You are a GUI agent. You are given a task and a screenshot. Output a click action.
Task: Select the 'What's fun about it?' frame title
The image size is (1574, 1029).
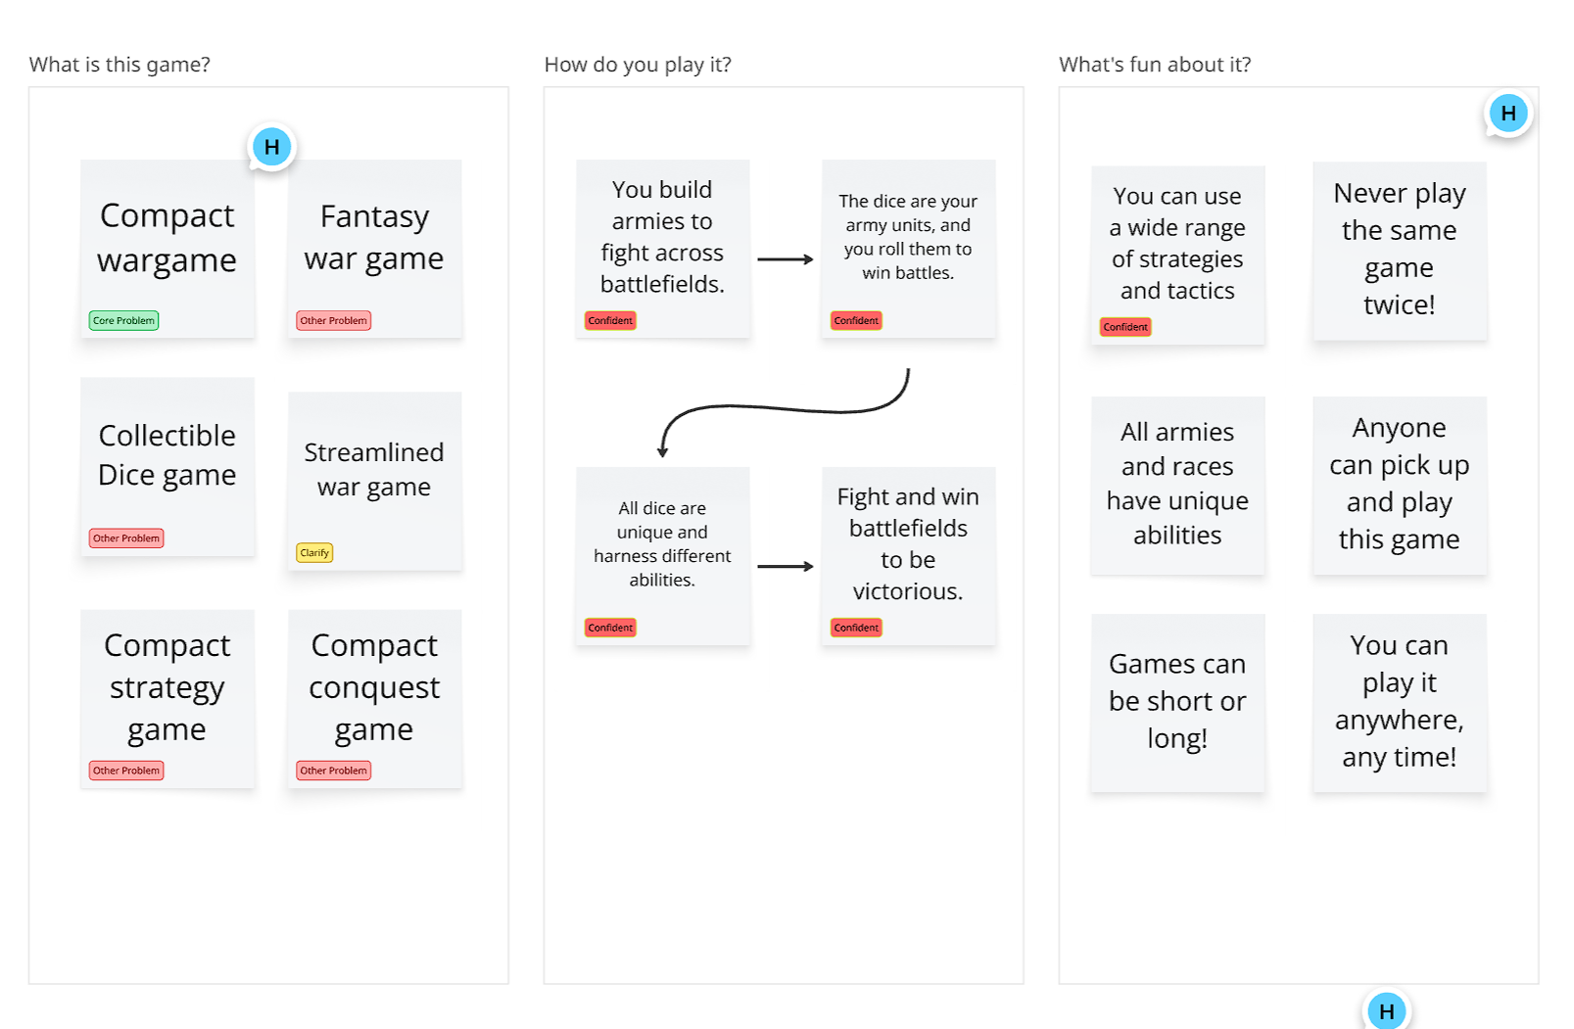point(1155,65)
